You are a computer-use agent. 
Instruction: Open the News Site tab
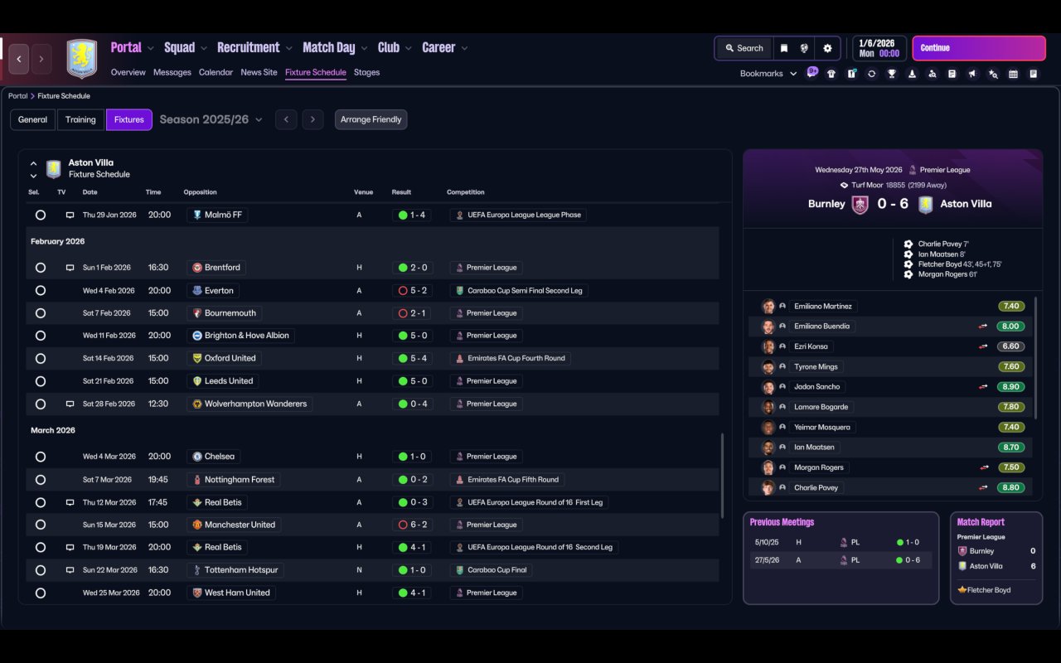(259, 73)
